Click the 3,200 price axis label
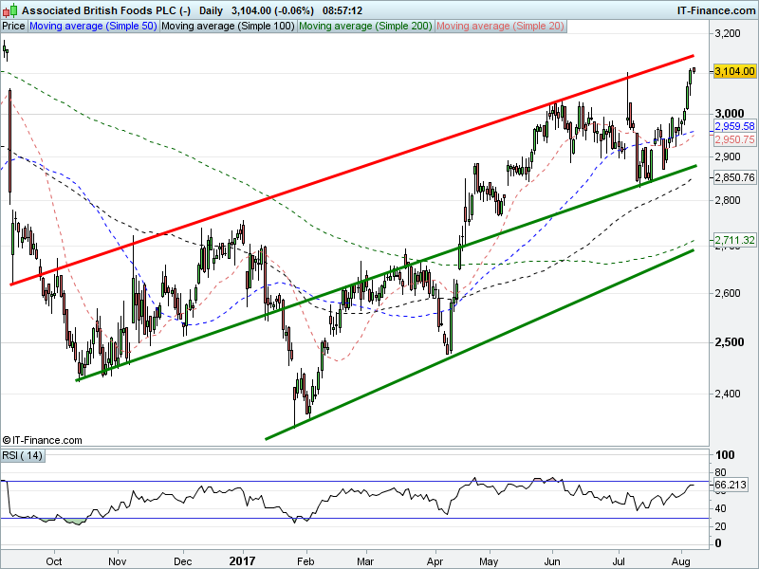The image size is (759, 569). 728,33
